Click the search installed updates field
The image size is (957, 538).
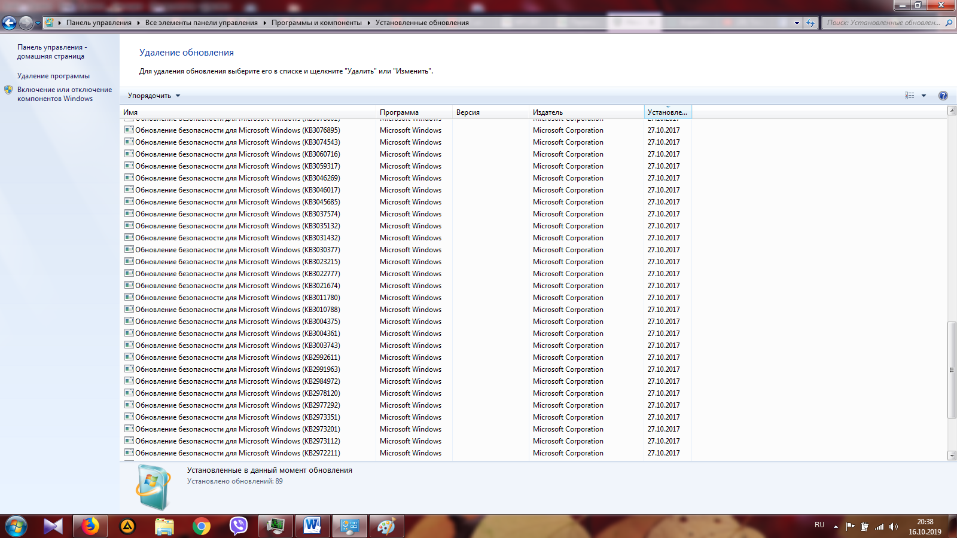coord(883,23)
